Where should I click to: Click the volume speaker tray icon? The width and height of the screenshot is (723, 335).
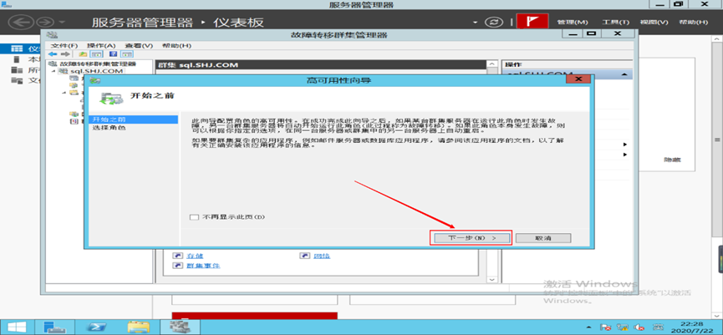pyautogui.click(x=639, y=327)
